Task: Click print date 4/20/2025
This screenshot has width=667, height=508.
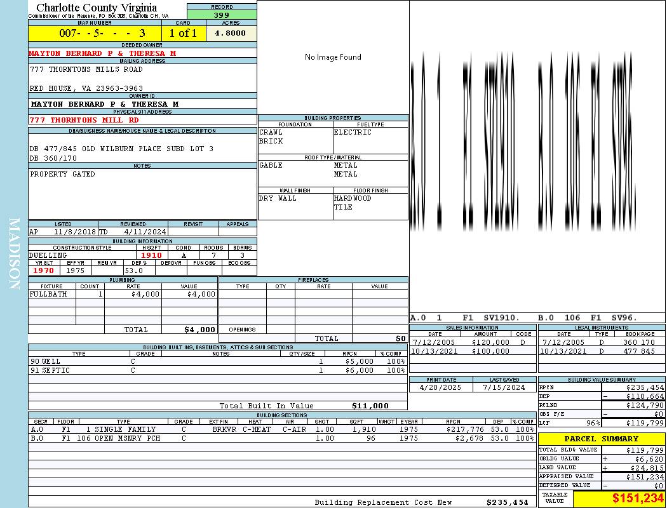Action: pyautogui.click(x=440, y=388)
